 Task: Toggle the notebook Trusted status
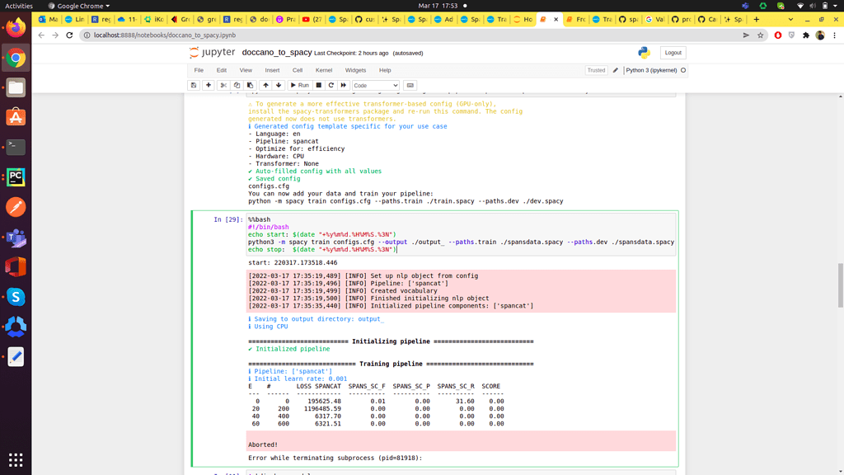[x=596, y=70]
